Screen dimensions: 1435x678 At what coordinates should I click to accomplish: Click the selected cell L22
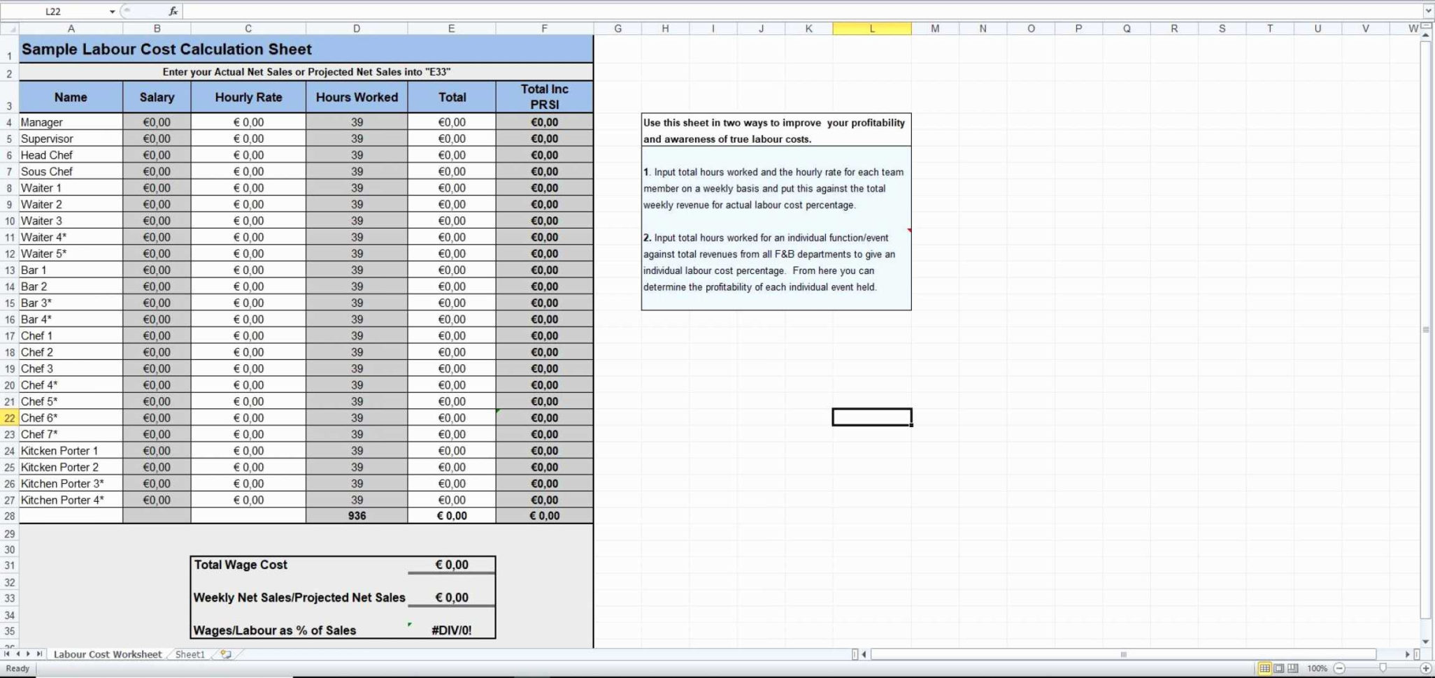[871, 417]
